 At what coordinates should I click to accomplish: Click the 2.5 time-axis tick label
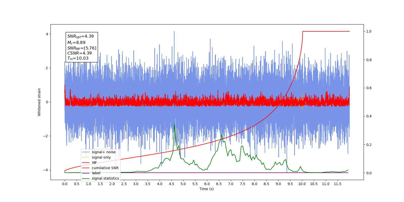point(124,184)
